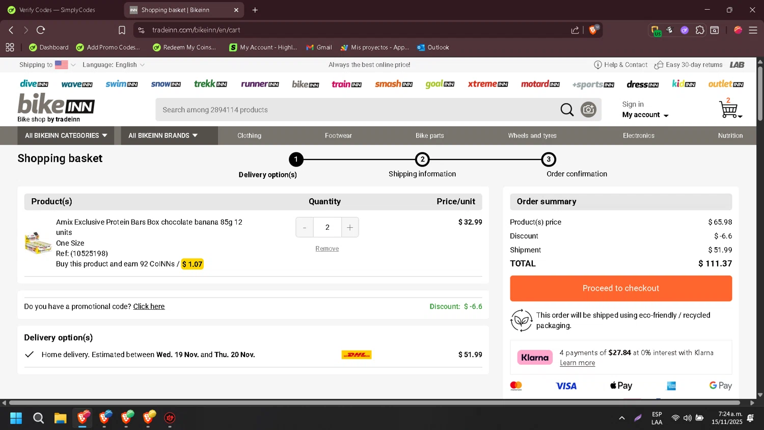Click the magnifier search icon
The image size is (764, 430).
(x=567, y=110)
